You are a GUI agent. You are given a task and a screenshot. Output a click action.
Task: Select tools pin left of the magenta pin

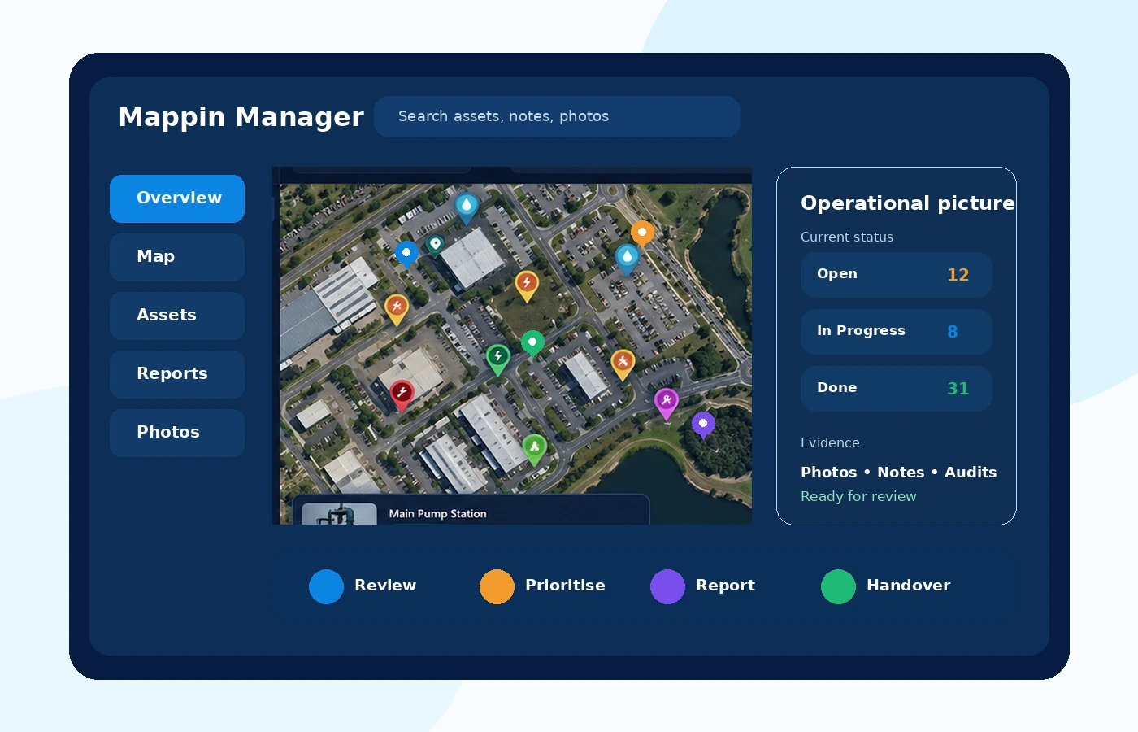[x=623, y=364]
